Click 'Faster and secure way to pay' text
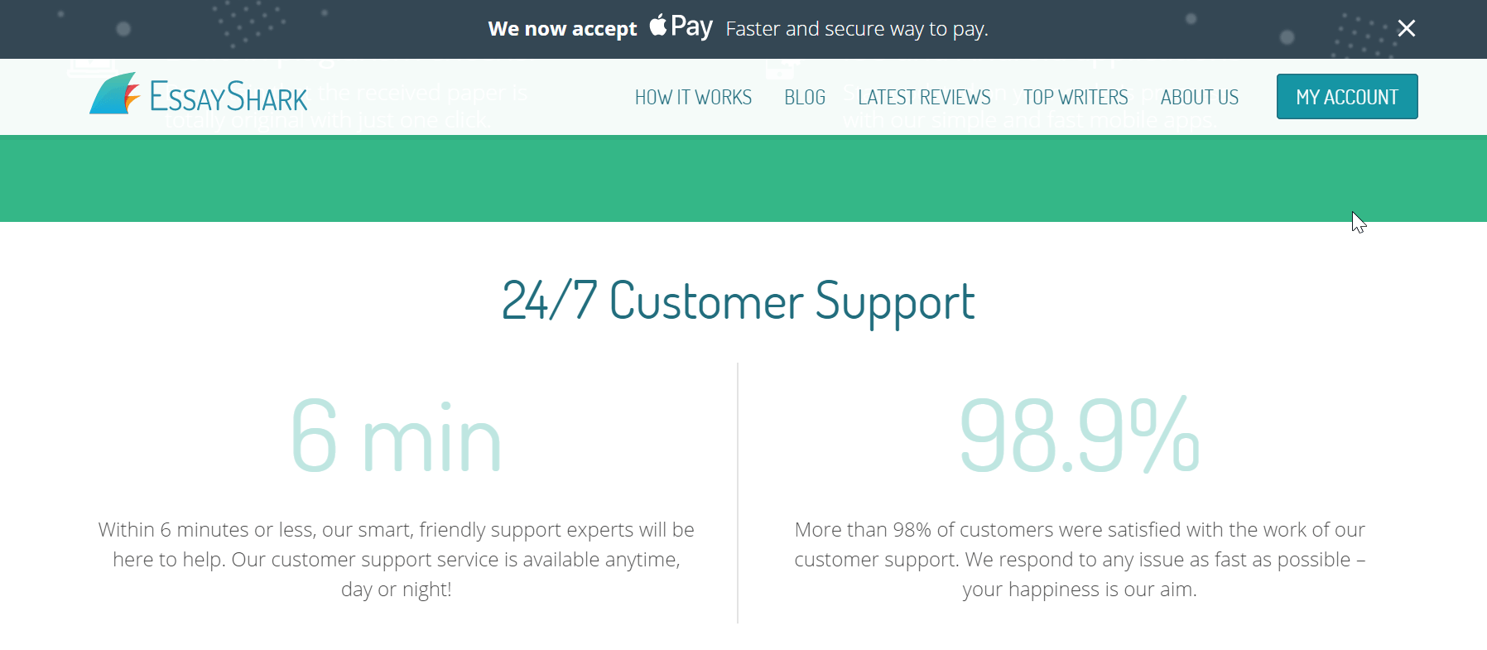 [857, 29]
